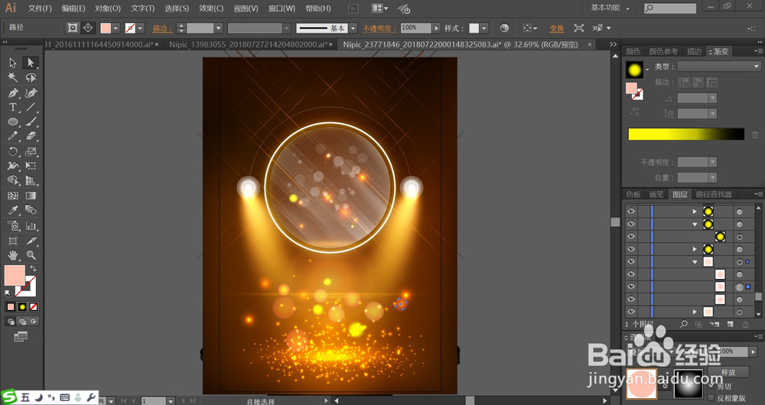Select the Eraser tool
This screenshot has width=765, height=405.
tap(31, 137)
